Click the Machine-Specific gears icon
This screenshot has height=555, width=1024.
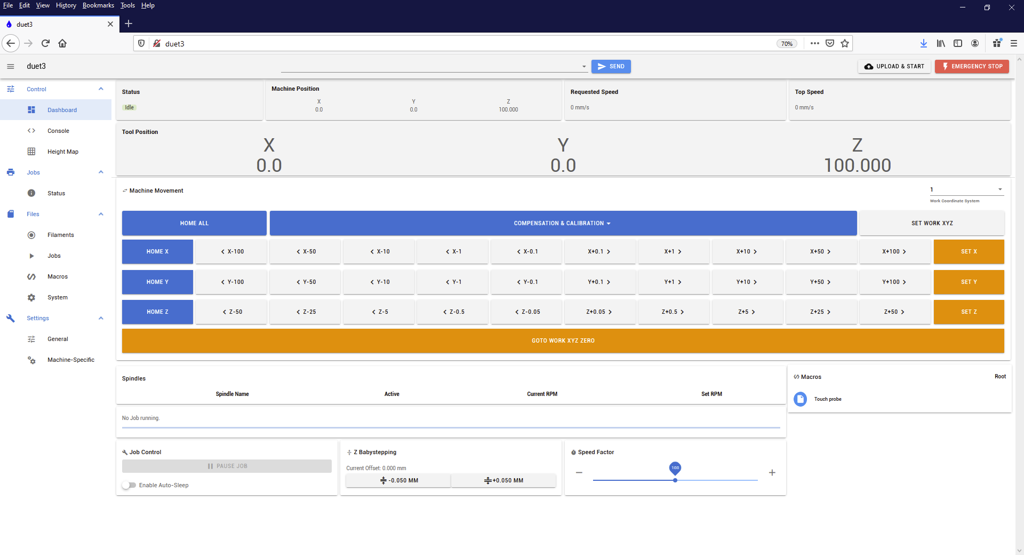(31, 360)
